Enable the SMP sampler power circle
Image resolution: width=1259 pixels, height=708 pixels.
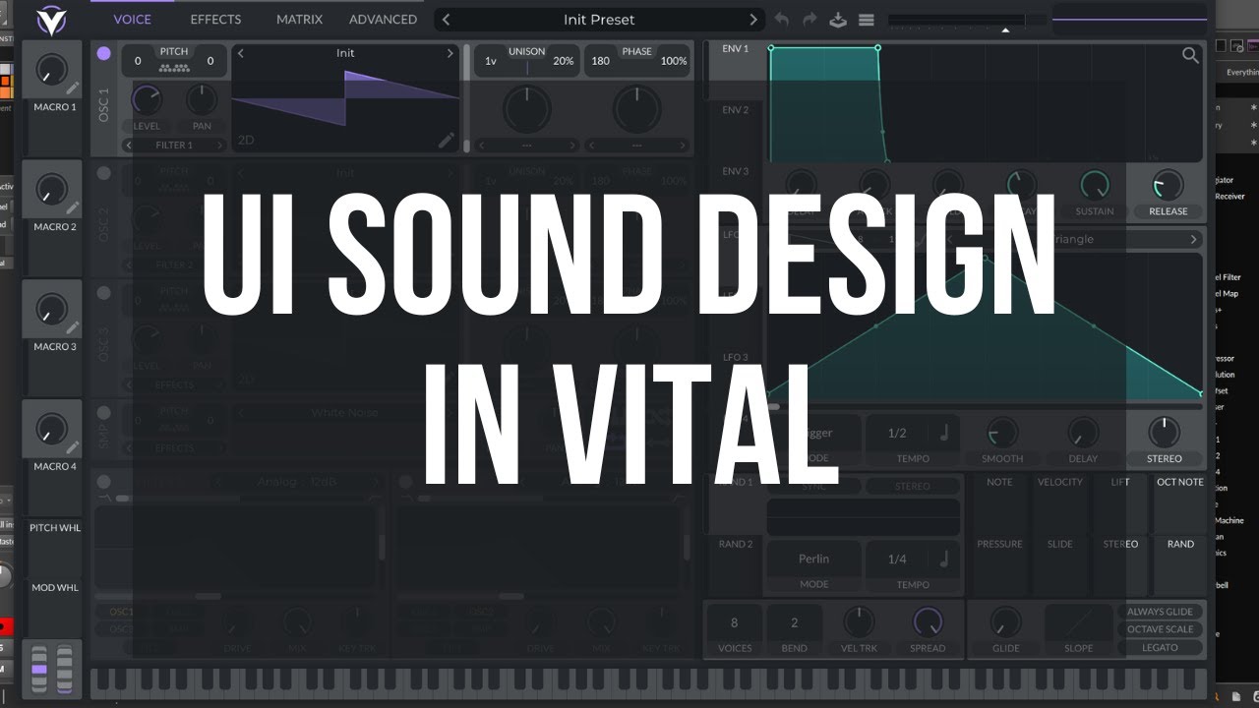(x=104, y=413)
